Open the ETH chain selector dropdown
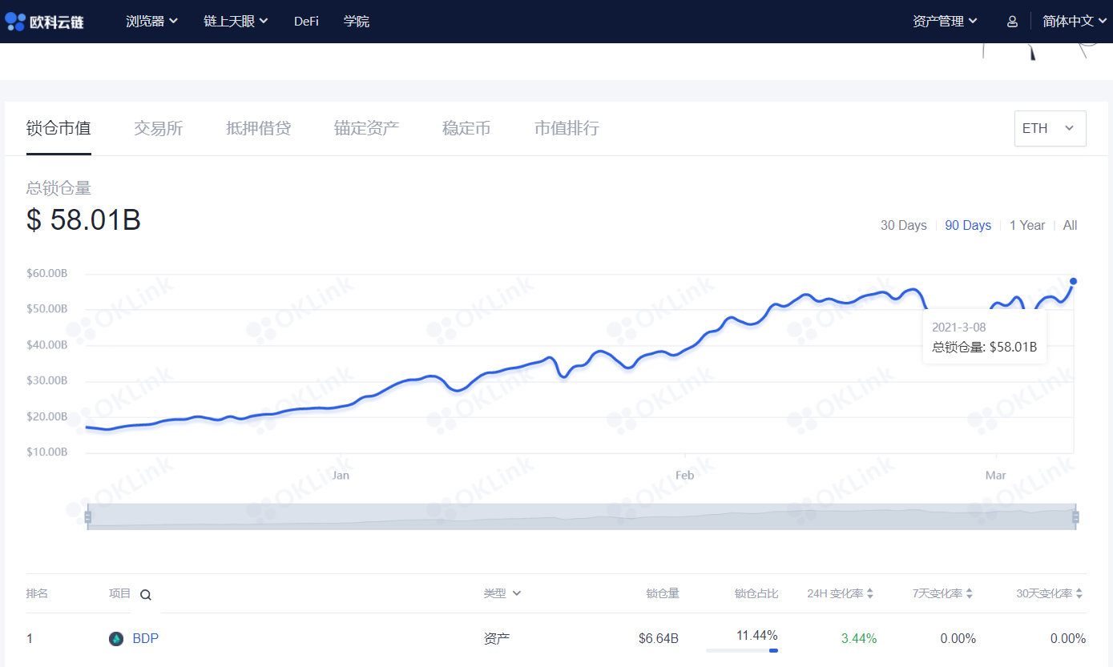This screenshot has height=667, width=1113. coord(1050,128)
